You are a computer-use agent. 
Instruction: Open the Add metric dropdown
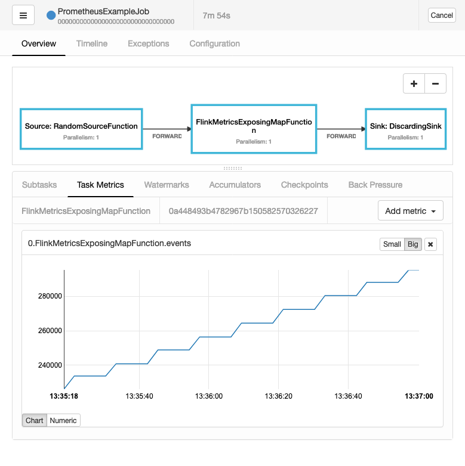click(410, 211)
